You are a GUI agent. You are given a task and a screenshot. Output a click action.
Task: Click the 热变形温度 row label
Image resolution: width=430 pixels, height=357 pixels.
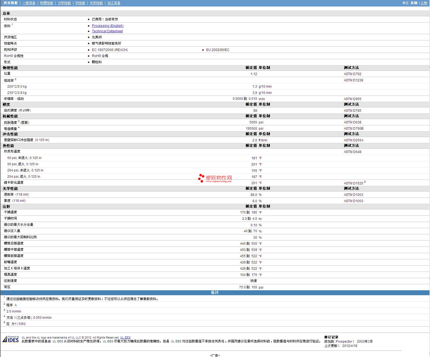coord(12,151)
